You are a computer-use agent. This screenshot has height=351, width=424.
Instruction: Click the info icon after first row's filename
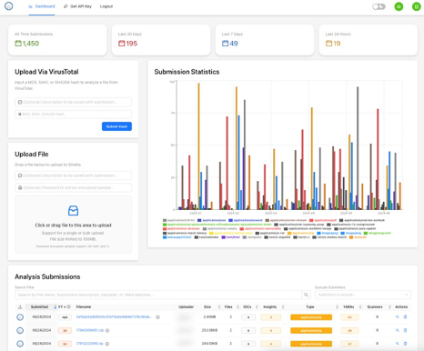click(157, 317)
